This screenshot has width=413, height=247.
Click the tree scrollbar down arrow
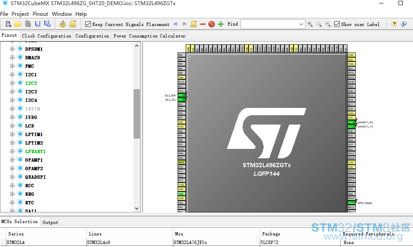[x=137, y=209]
